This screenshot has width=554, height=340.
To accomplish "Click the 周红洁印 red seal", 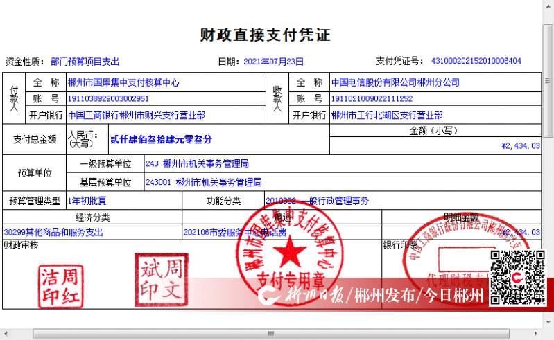I will click(61, 287).
